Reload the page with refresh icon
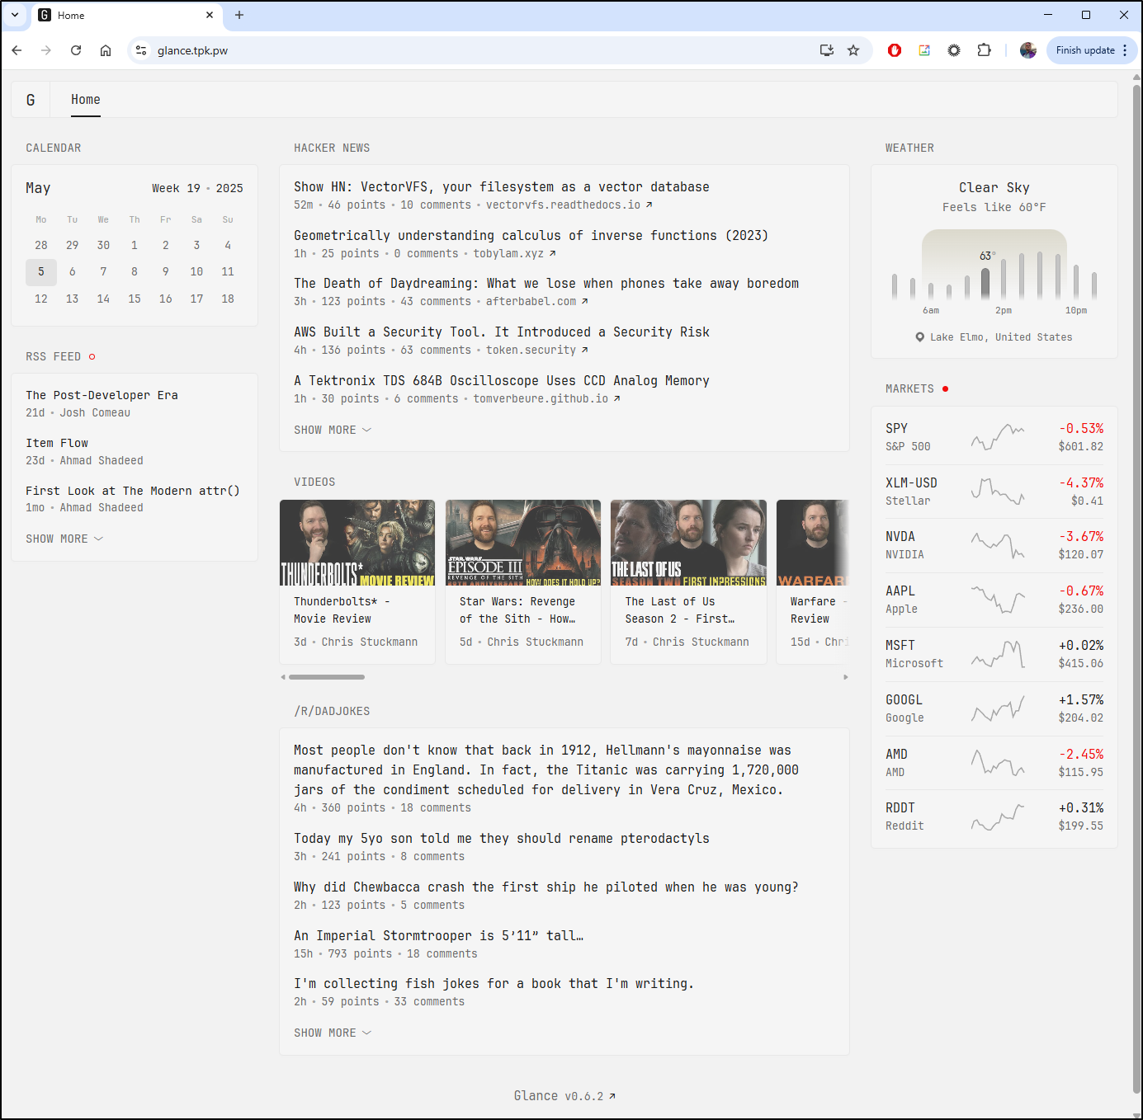1143x1120 pixels. (76, 50)
